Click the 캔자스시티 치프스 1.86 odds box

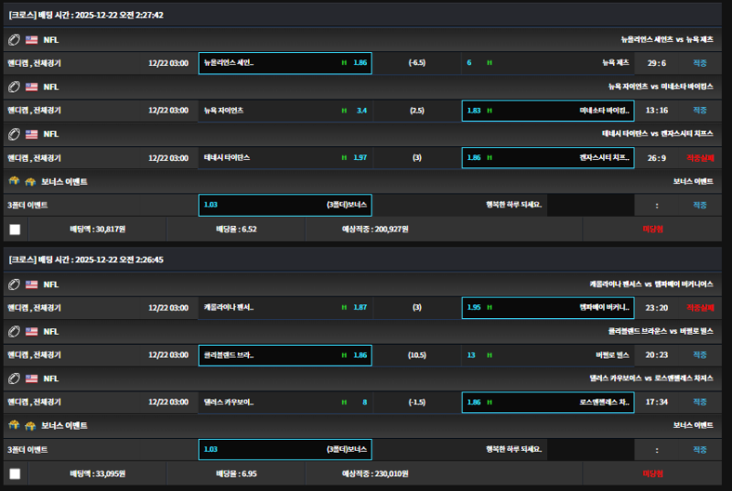547,158
